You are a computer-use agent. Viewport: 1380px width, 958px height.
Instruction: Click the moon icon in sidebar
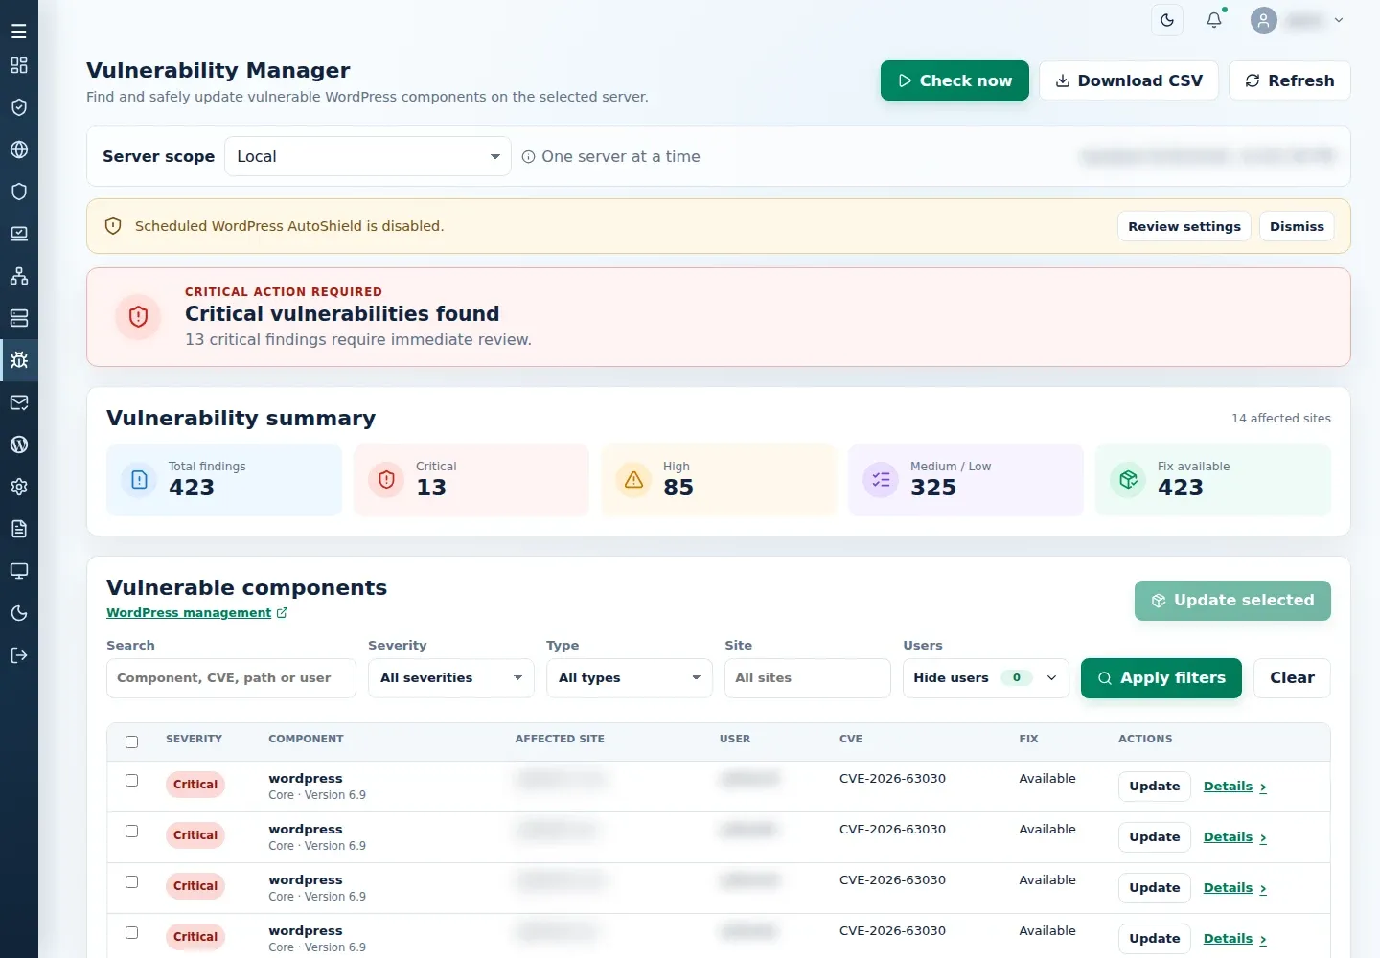(19, 613)
